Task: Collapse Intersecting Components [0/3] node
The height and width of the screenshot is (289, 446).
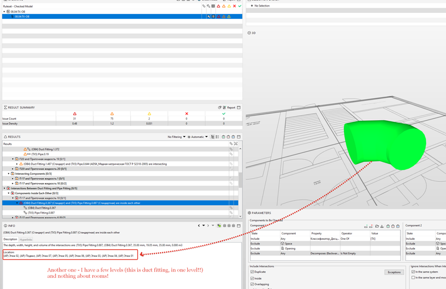Action: (9, 174)
